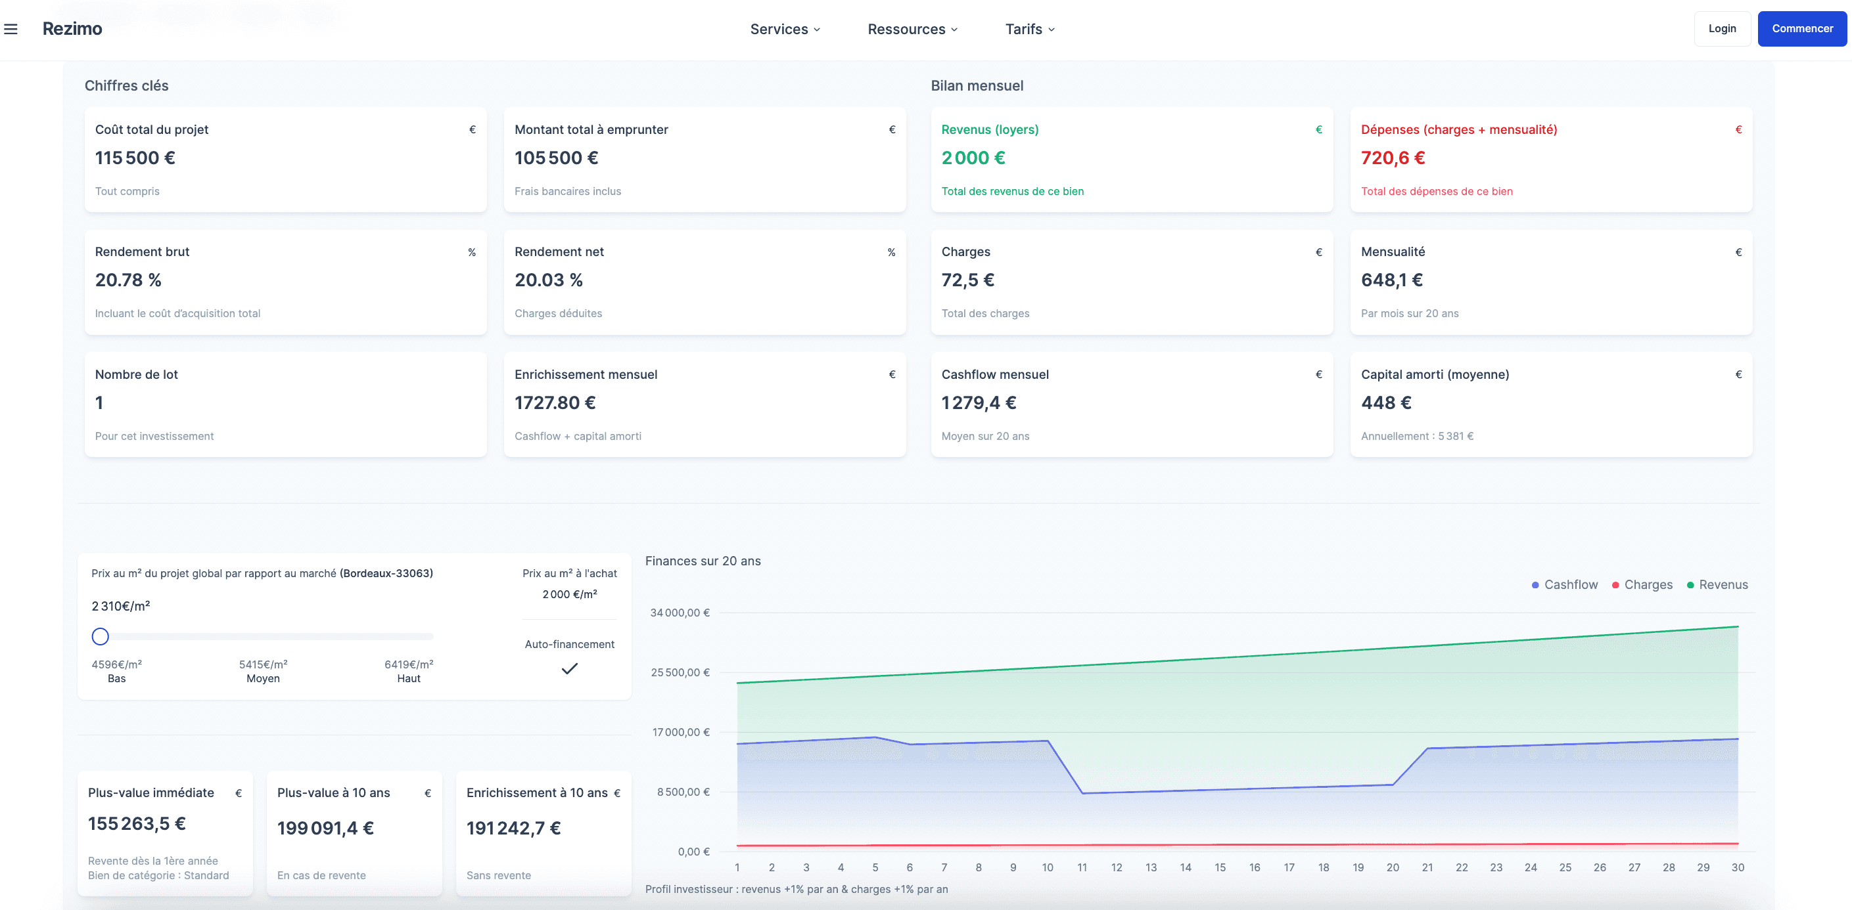Click year 11 on chart x-axis
Viewport: 1852px width, 910px height.
1082,867
